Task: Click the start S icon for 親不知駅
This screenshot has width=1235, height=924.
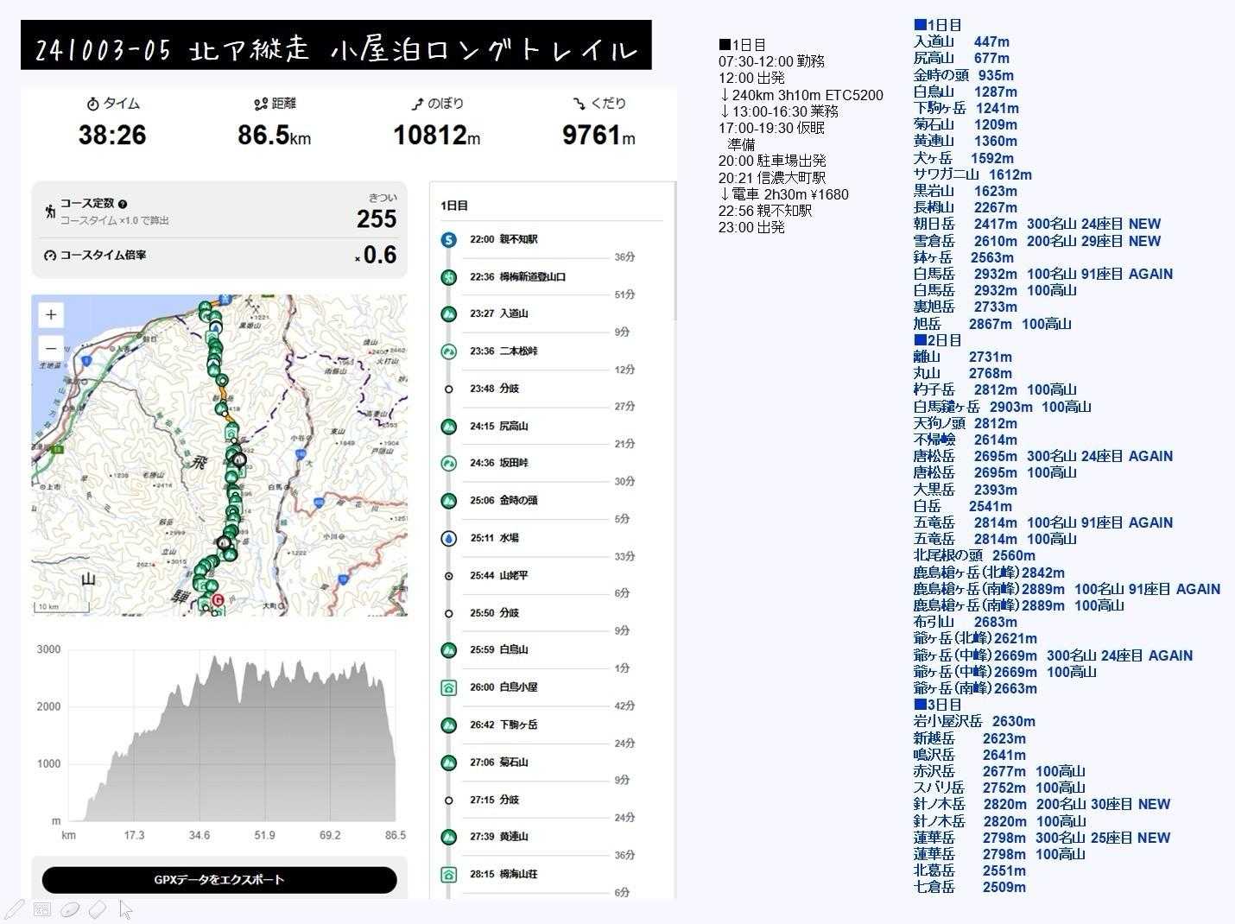Action: tap(448, 239)
